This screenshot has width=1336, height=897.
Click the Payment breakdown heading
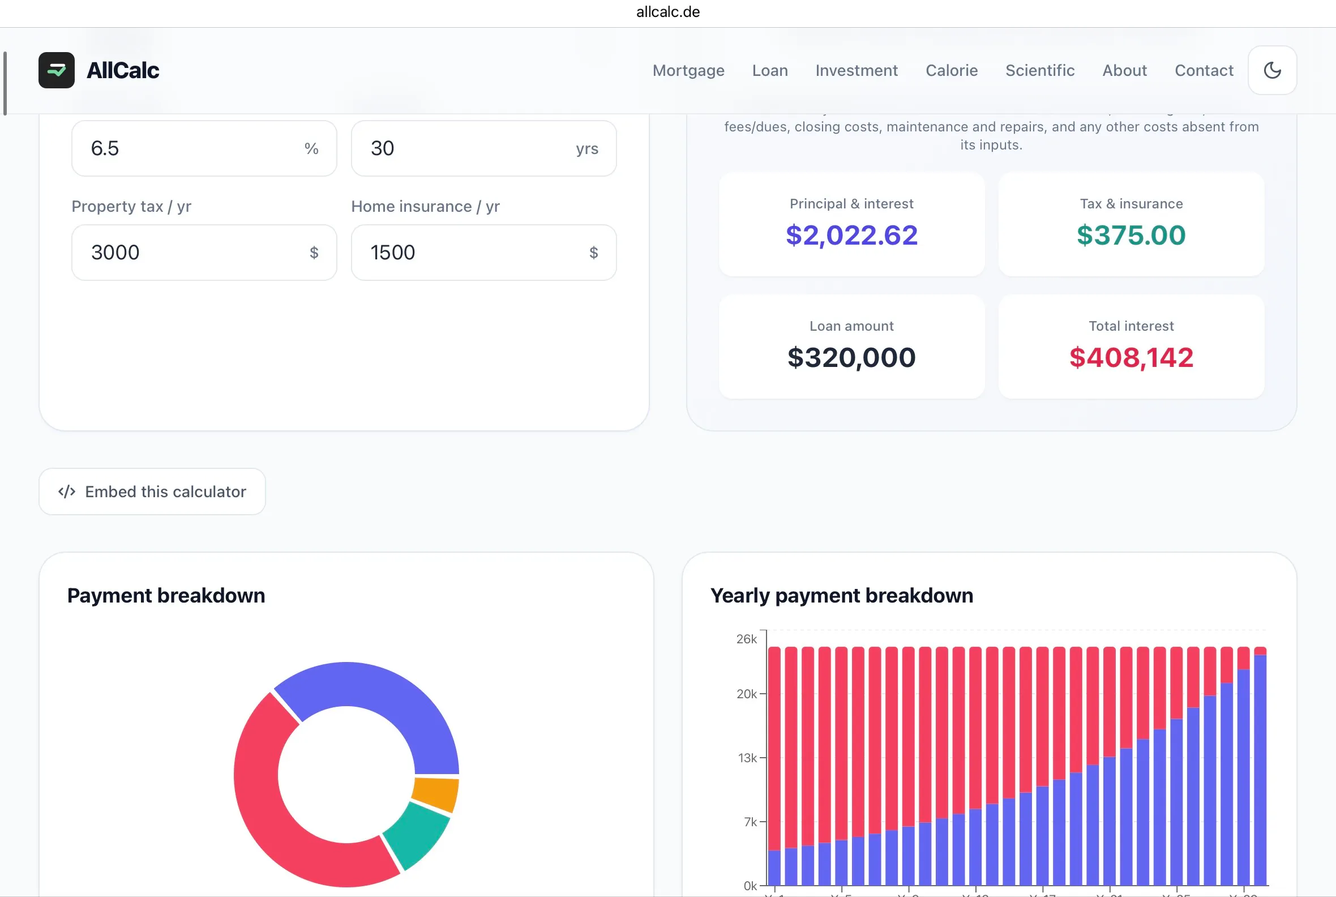click(x=166, y=596)
